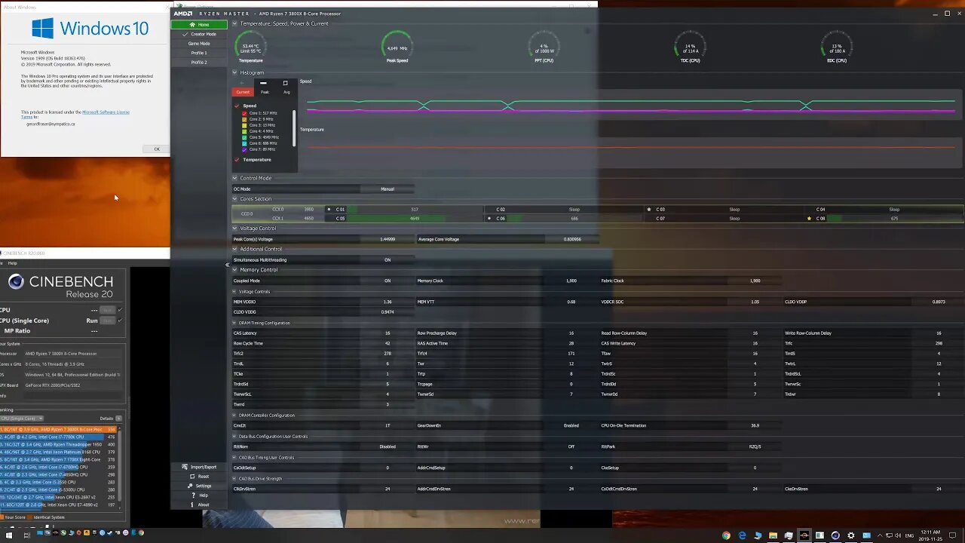The width and height of the screenshot is (965, 543).
Task: Open Task View on the taskbar
Action: 26,535
